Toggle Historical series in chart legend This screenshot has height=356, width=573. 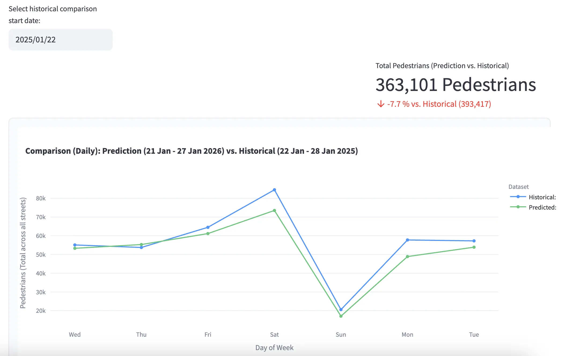[x=542, y=197]
